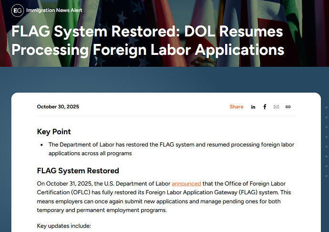Click the 'Key updates include:' text
This screenshot has width=329, height=232.
click(x=63, y=225)
